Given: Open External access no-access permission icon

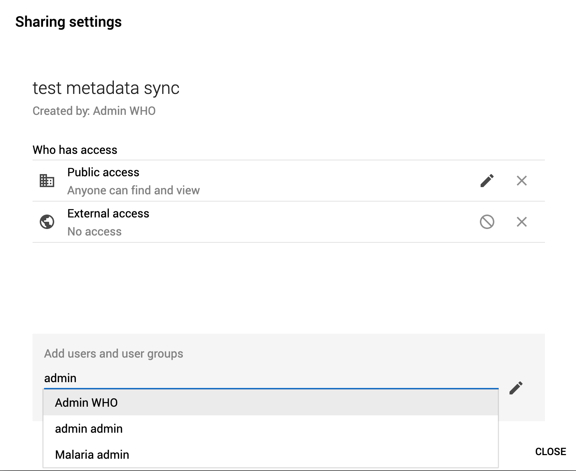Looking at the screenshot, I should [487, 222].
